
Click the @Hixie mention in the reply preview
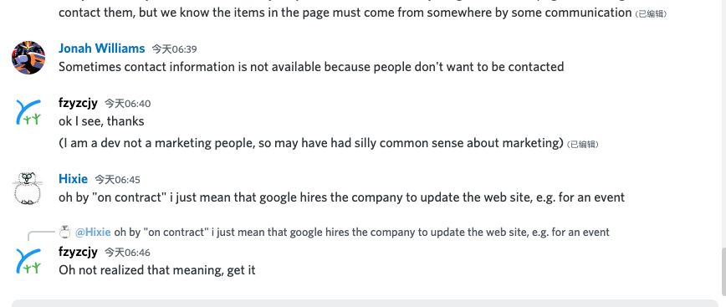(x=93, y=232)
